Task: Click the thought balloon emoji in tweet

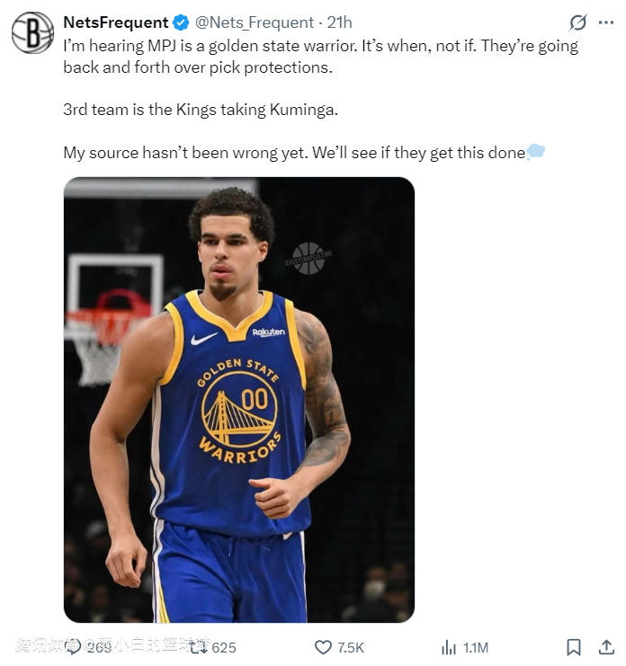Action: pos(536,152)
